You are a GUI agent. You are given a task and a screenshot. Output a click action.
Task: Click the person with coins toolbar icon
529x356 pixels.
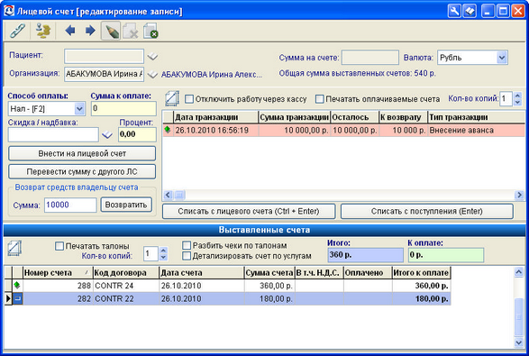[x=43, y=31]
